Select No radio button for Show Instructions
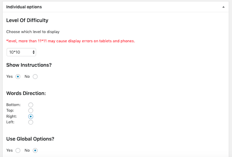This screenshot has width=232, height=157. pos(35,77)
